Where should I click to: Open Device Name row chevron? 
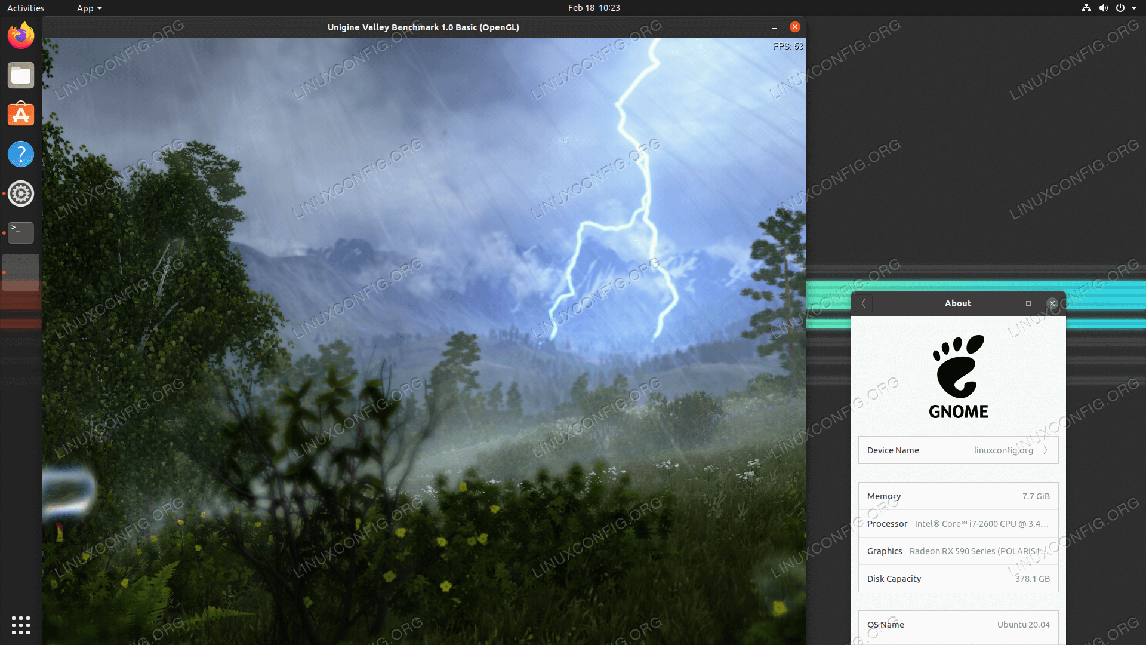(x=1045, y=450)
